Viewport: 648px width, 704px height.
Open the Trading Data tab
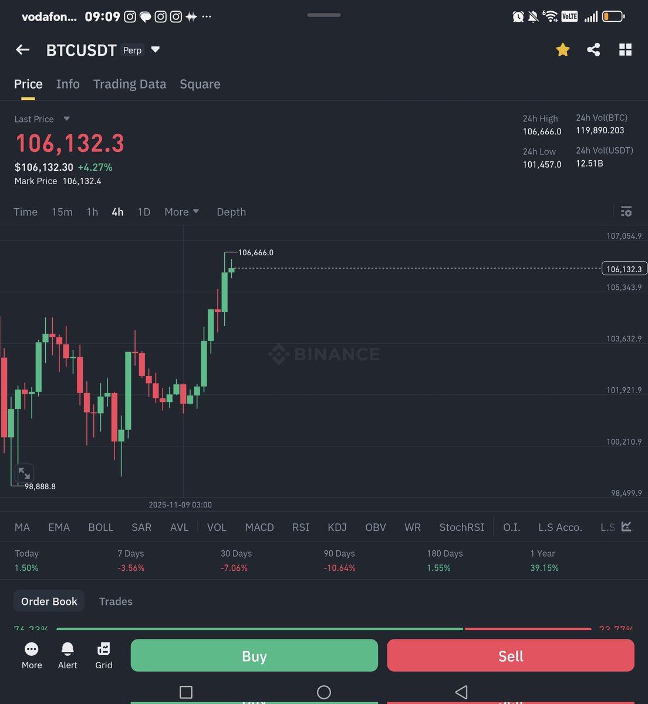[x=130, y=84]
